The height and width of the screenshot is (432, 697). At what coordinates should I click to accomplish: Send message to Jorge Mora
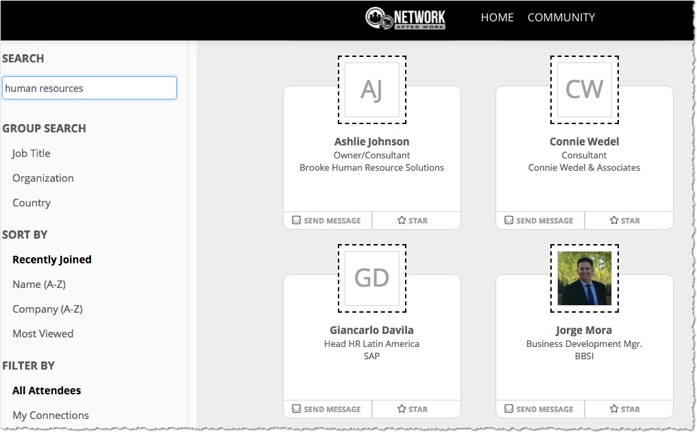pyautogui.click(x=539, y=409)
